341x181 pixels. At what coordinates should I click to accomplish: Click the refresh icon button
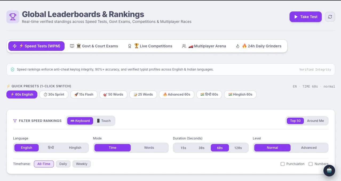[330, 17]
